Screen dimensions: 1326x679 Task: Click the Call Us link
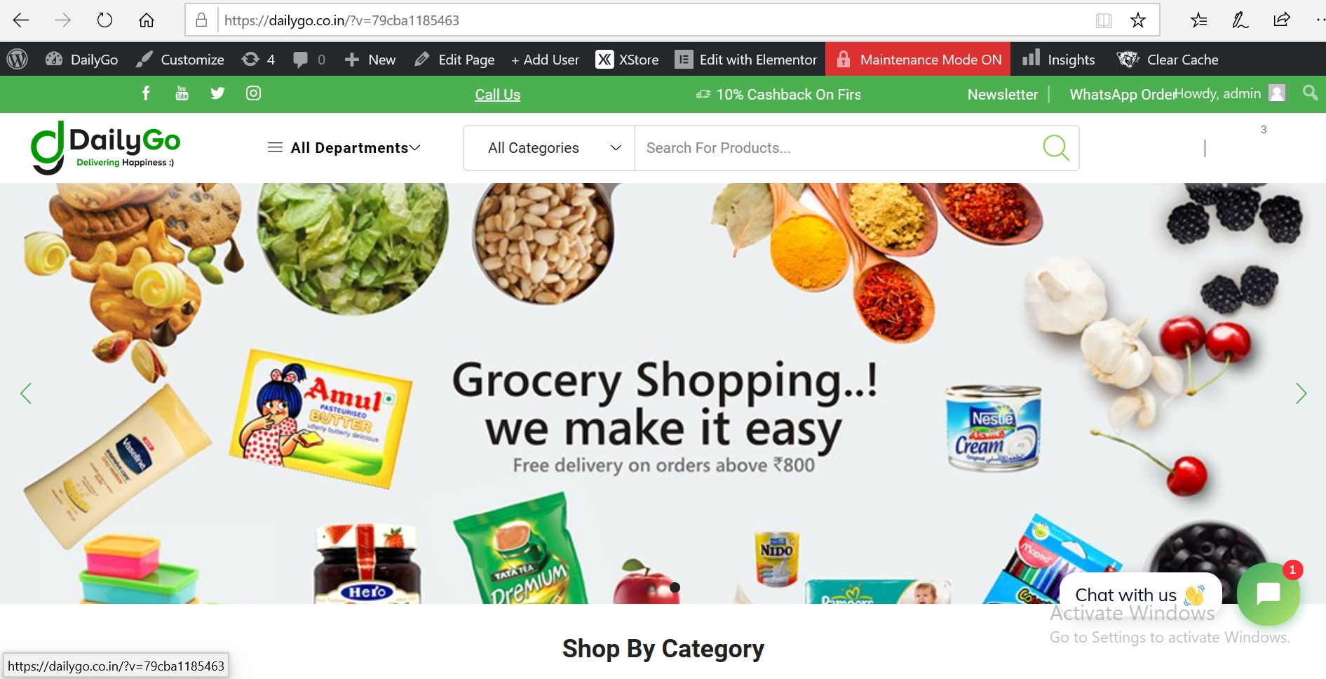[498, 95]
